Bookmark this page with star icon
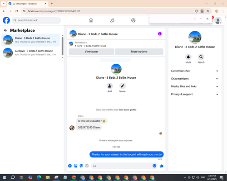The height and width of the screenshot is (181, 227). tap(208, 11)
